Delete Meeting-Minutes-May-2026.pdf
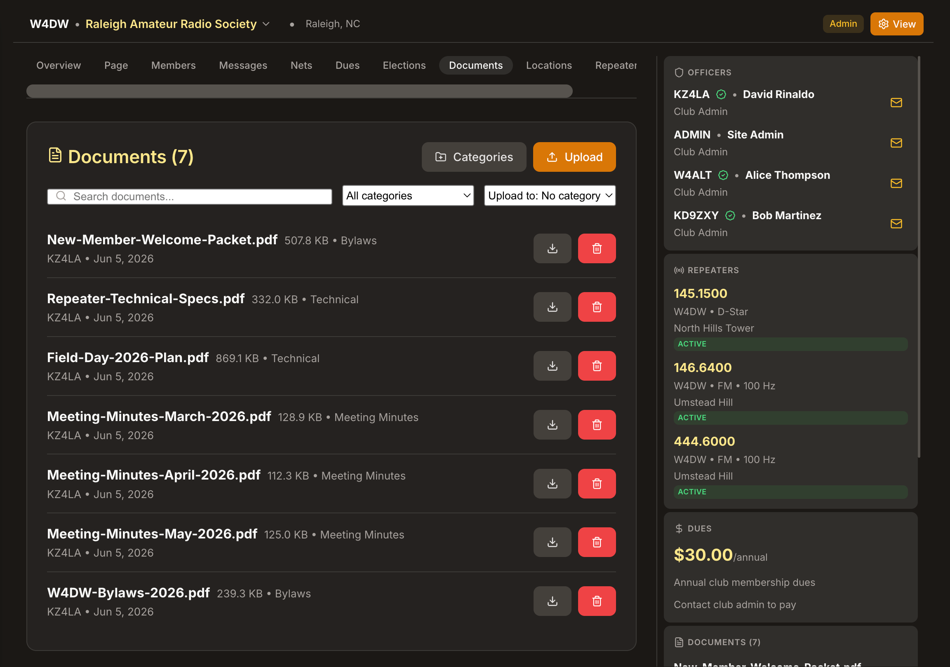This screenshot has height=667, width=950. [597, 542]
